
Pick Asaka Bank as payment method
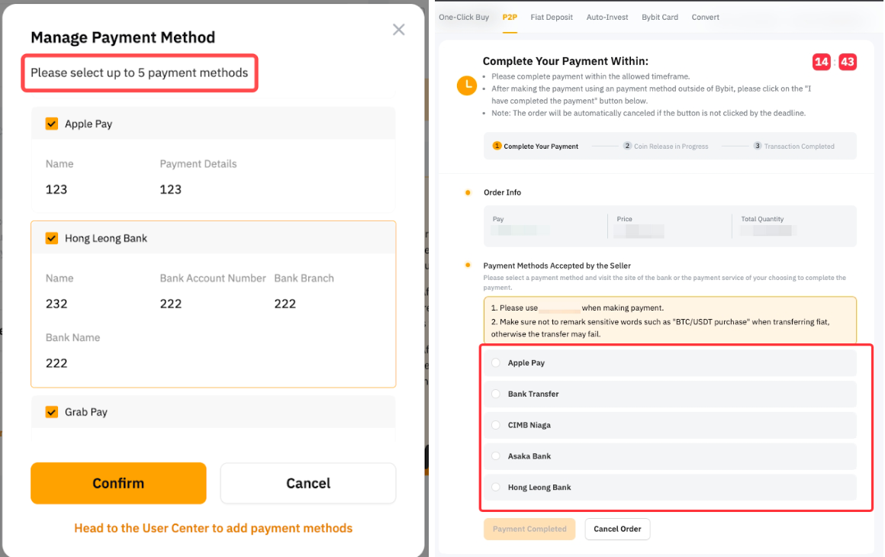click(497, 456)
